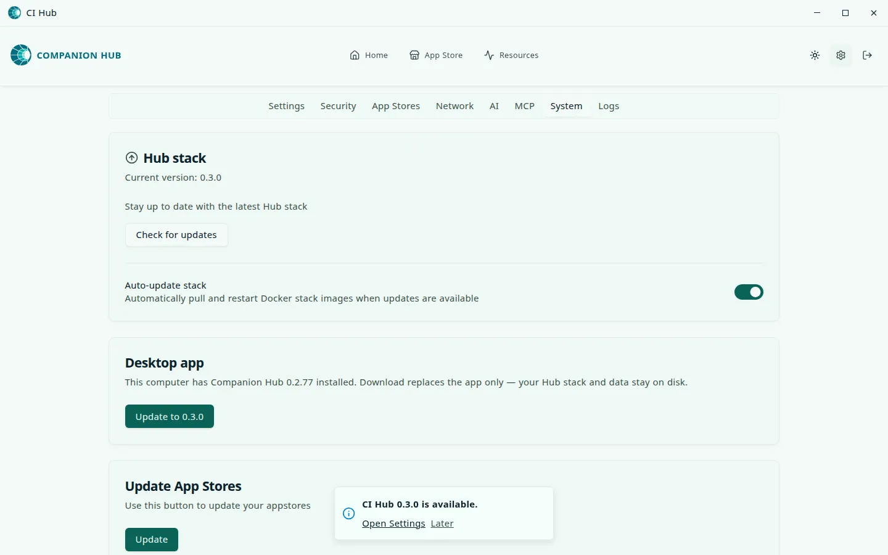The height and width of the screenshot is (555, 888).
Task: Click the 'Auto-update stack' label
Action: 165,286
